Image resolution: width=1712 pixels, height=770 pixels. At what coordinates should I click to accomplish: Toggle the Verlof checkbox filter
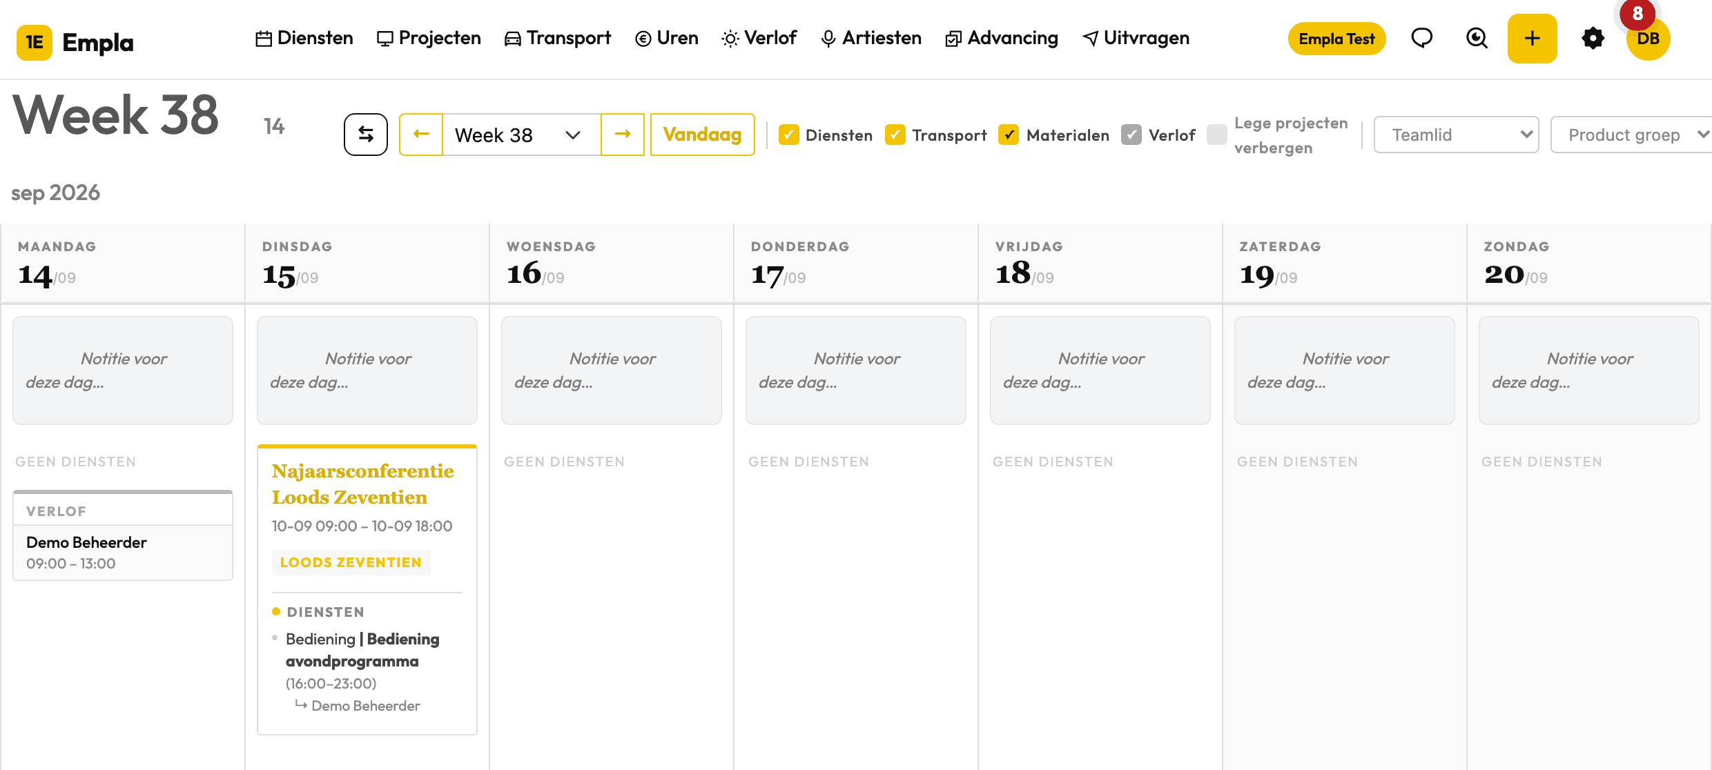point(1131,135)
